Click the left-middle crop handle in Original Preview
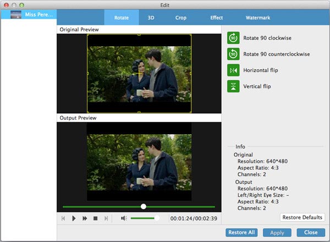The width and height of the screenshot is (330, 242). click(88, 73)
